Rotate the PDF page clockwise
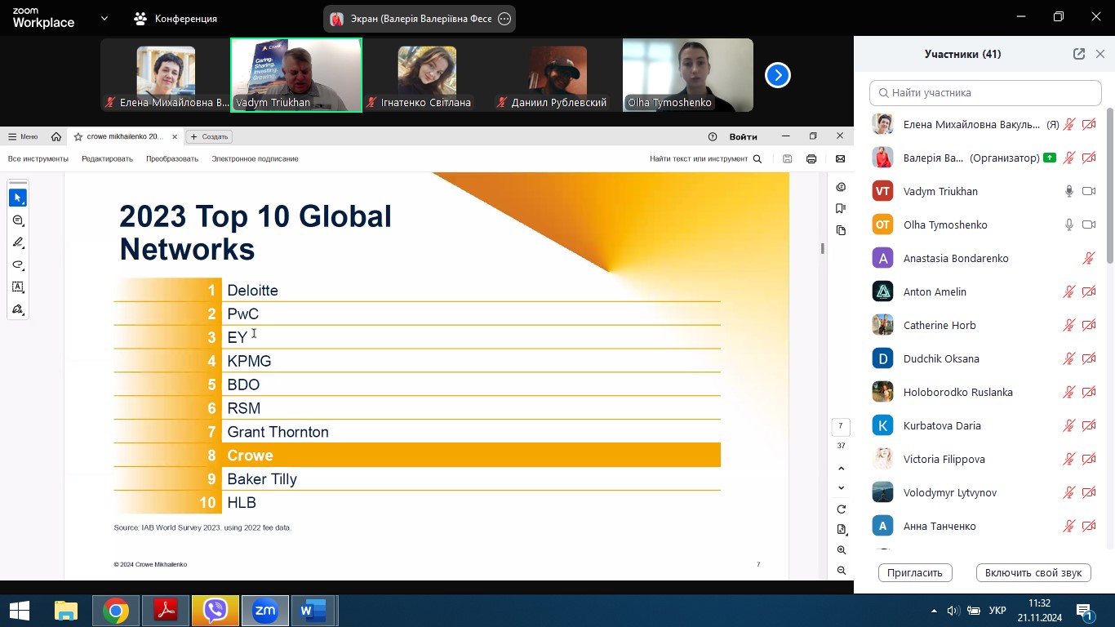Viewport: 1115px width, 627px height. [x=842, y=509]
